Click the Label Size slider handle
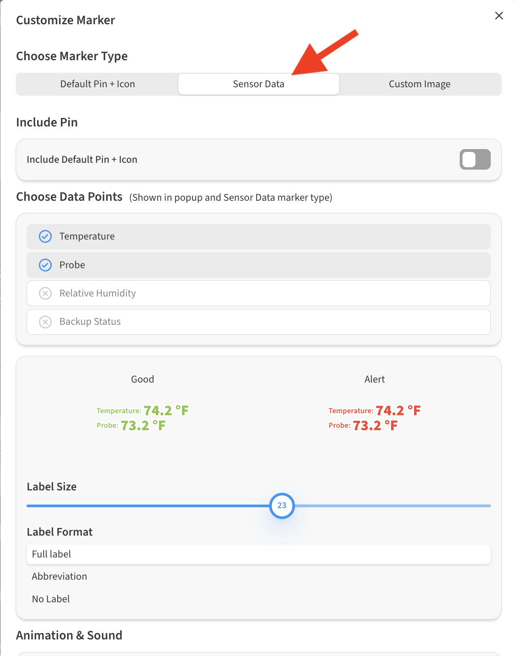Image resolution: width=515 pixels, height=656 pixels. (x=282, y=506)
